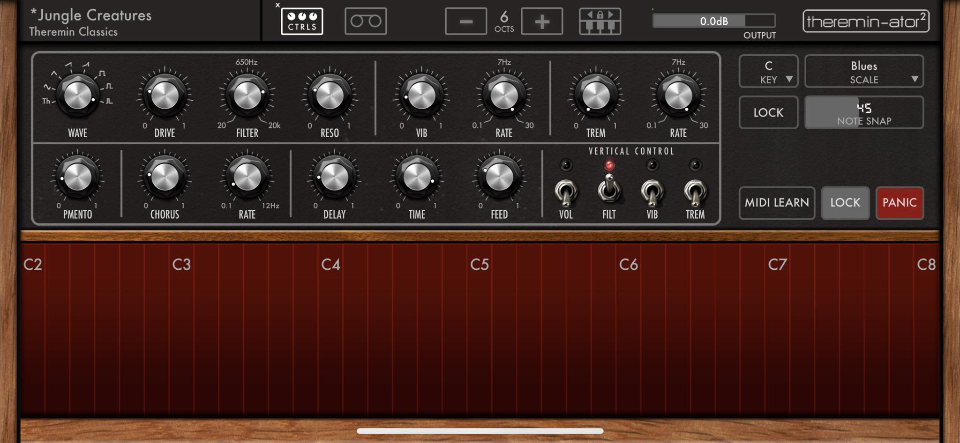
Task: Flip the TREM vertical control switch
Action: (x=695, y=192)
